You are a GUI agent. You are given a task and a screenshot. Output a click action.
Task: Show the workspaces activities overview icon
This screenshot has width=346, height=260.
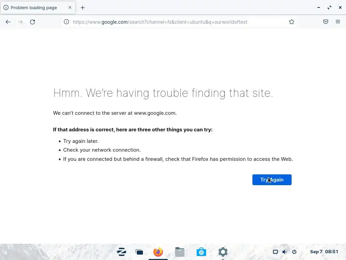tap(140, 252)
